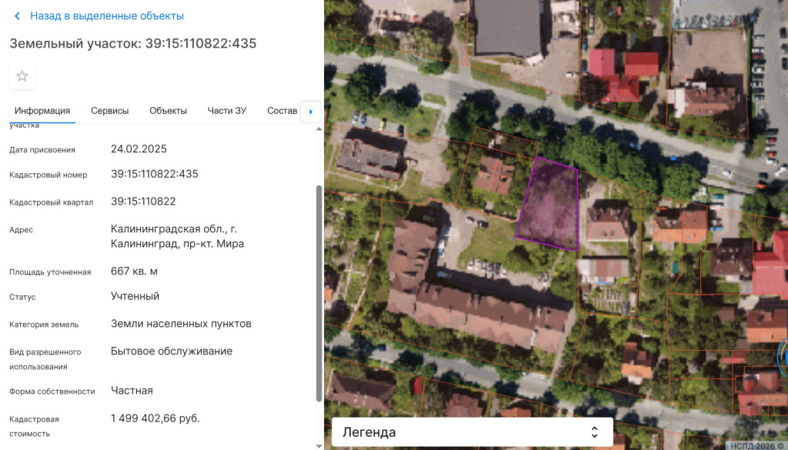Screen dimensions: 788x450
Task: Select the purple highlighted parcel on map
Action: (549, 205)
